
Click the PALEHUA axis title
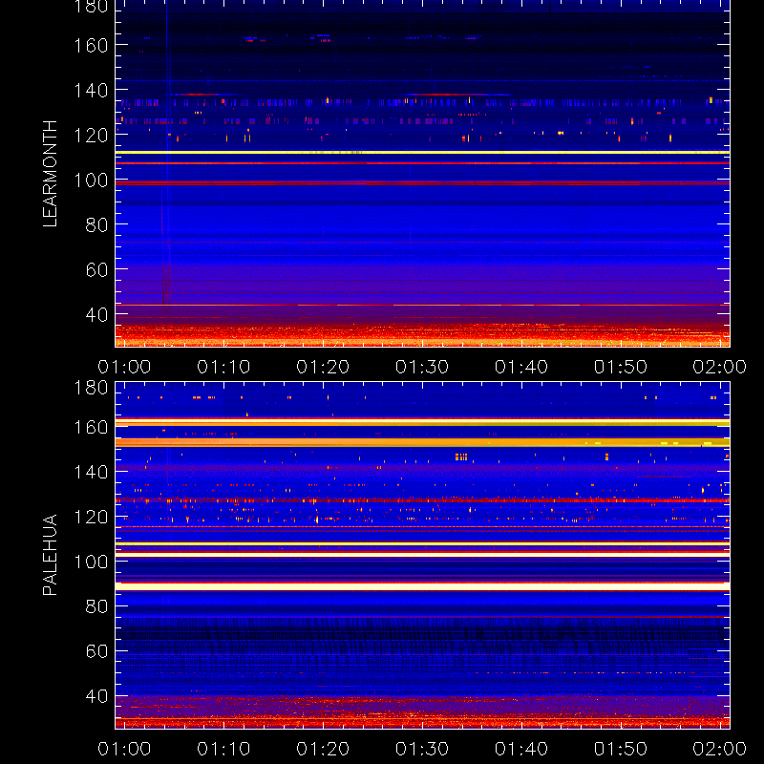pyautogui.click(x=50, y=555)
